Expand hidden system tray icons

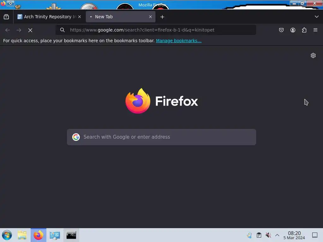(x=277, y=235)
